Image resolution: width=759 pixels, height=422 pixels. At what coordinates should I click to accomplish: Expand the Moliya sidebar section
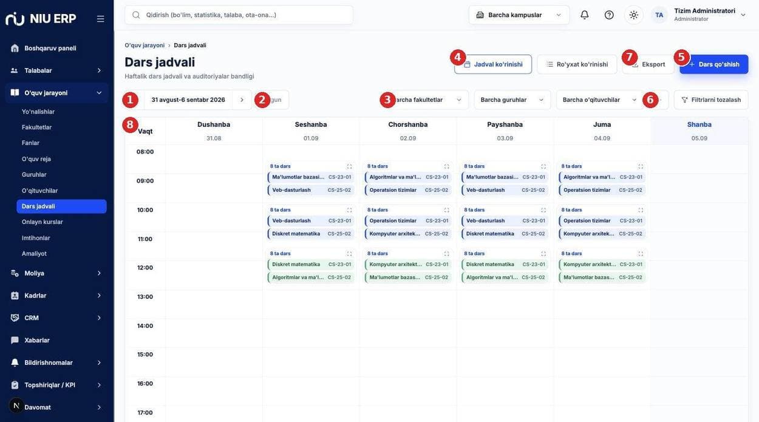click(56, 273)
